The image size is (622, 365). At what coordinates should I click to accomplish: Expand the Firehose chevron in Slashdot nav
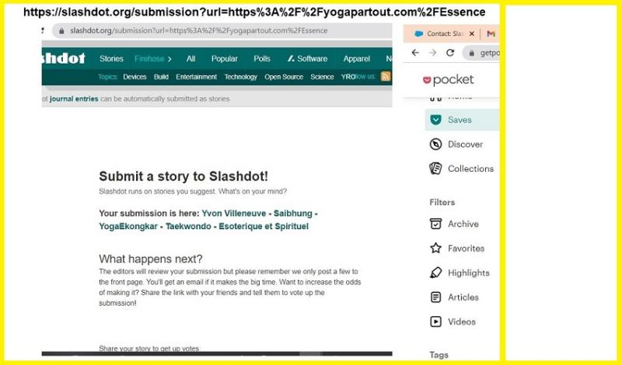[x=169, y=59]
